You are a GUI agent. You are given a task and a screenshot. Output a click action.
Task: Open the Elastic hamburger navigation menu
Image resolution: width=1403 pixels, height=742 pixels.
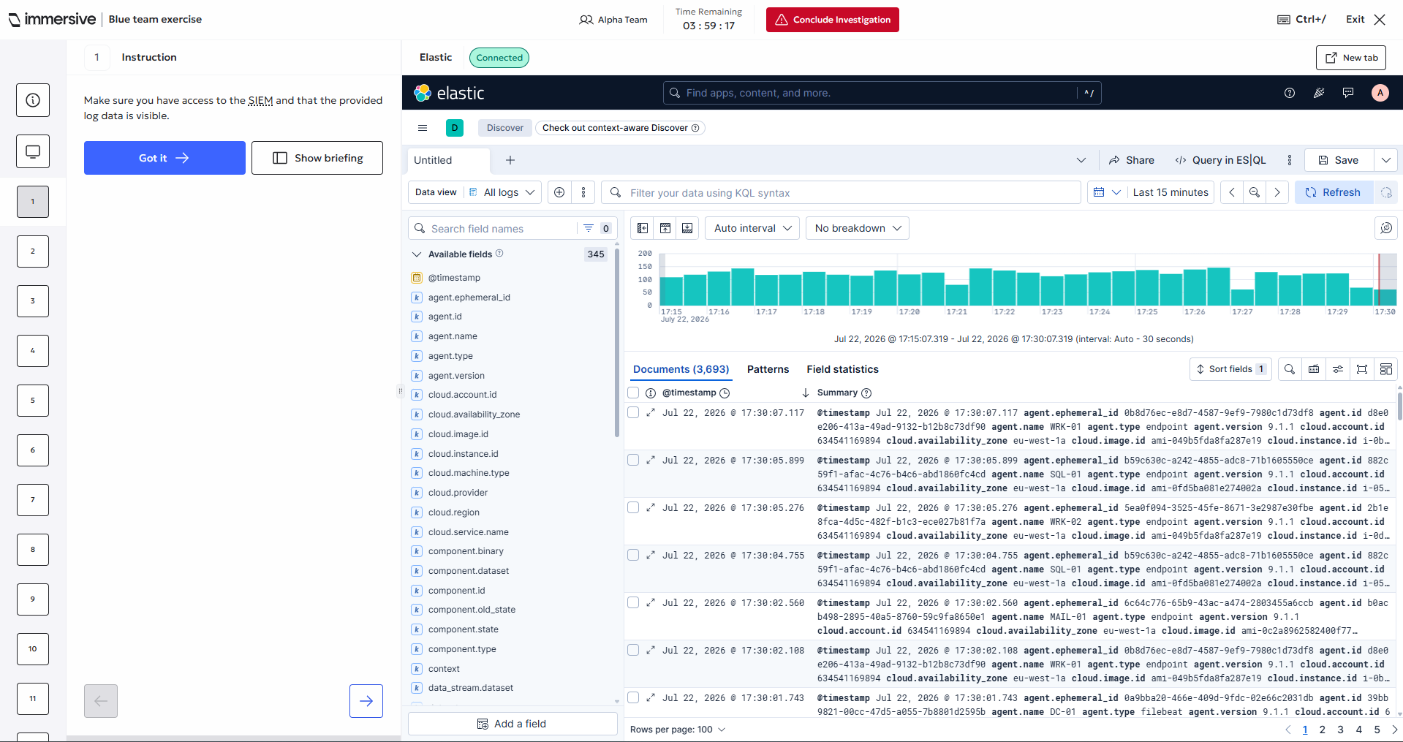[x=422, y=128]
